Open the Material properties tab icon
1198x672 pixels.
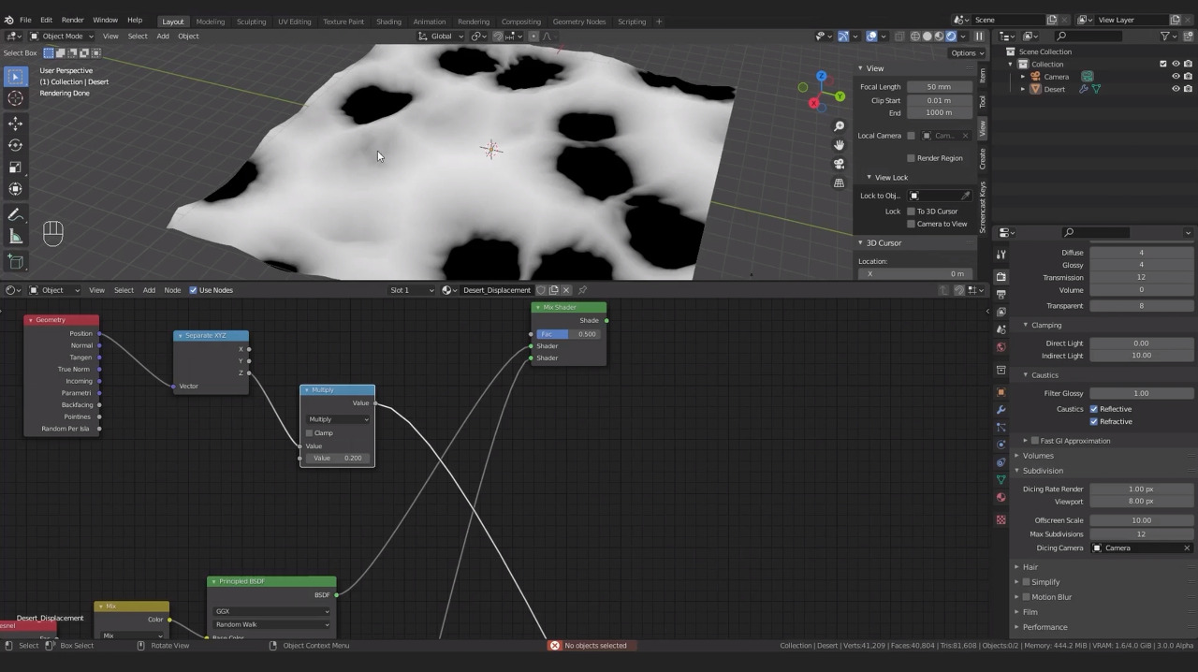pyautogui.click(x=1001, y=497)
